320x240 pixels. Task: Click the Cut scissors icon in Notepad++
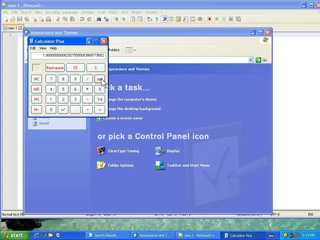[x=58, y=19]
